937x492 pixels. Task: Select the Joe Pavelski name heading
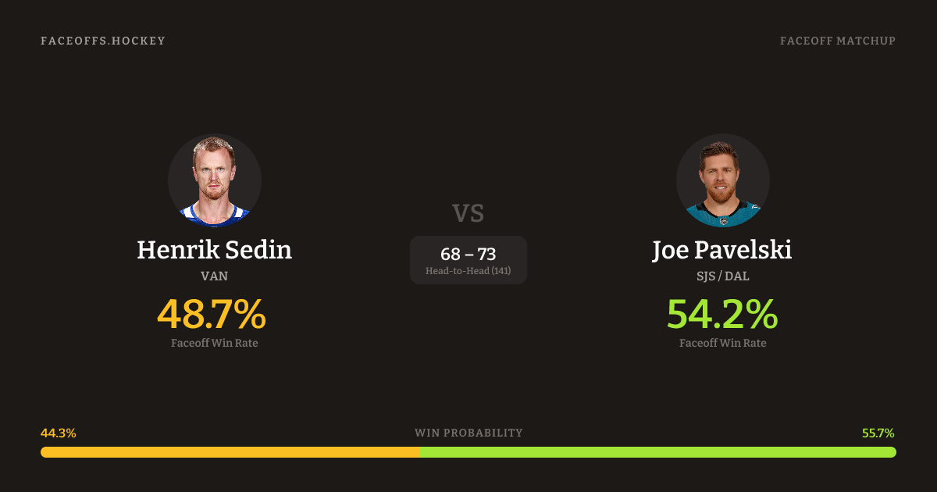click(722, 250)
